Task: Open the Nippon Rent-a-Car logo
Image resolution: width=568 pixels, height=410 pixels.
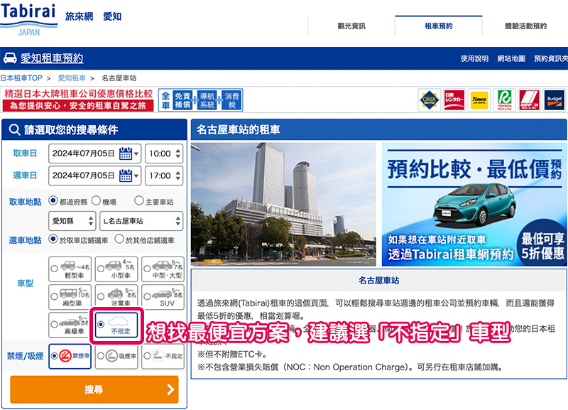Action: click(529, 99)
